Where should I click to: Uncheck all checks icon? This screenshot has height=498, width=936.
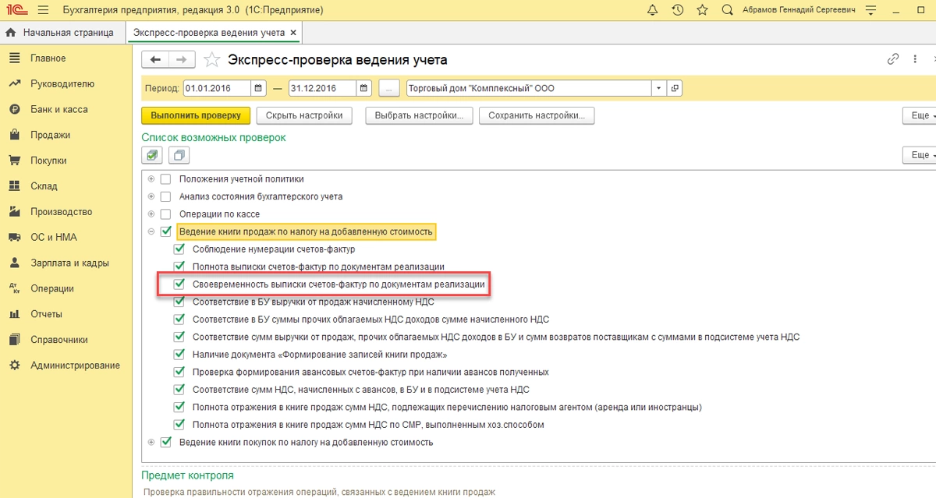[x=179, y=156]
